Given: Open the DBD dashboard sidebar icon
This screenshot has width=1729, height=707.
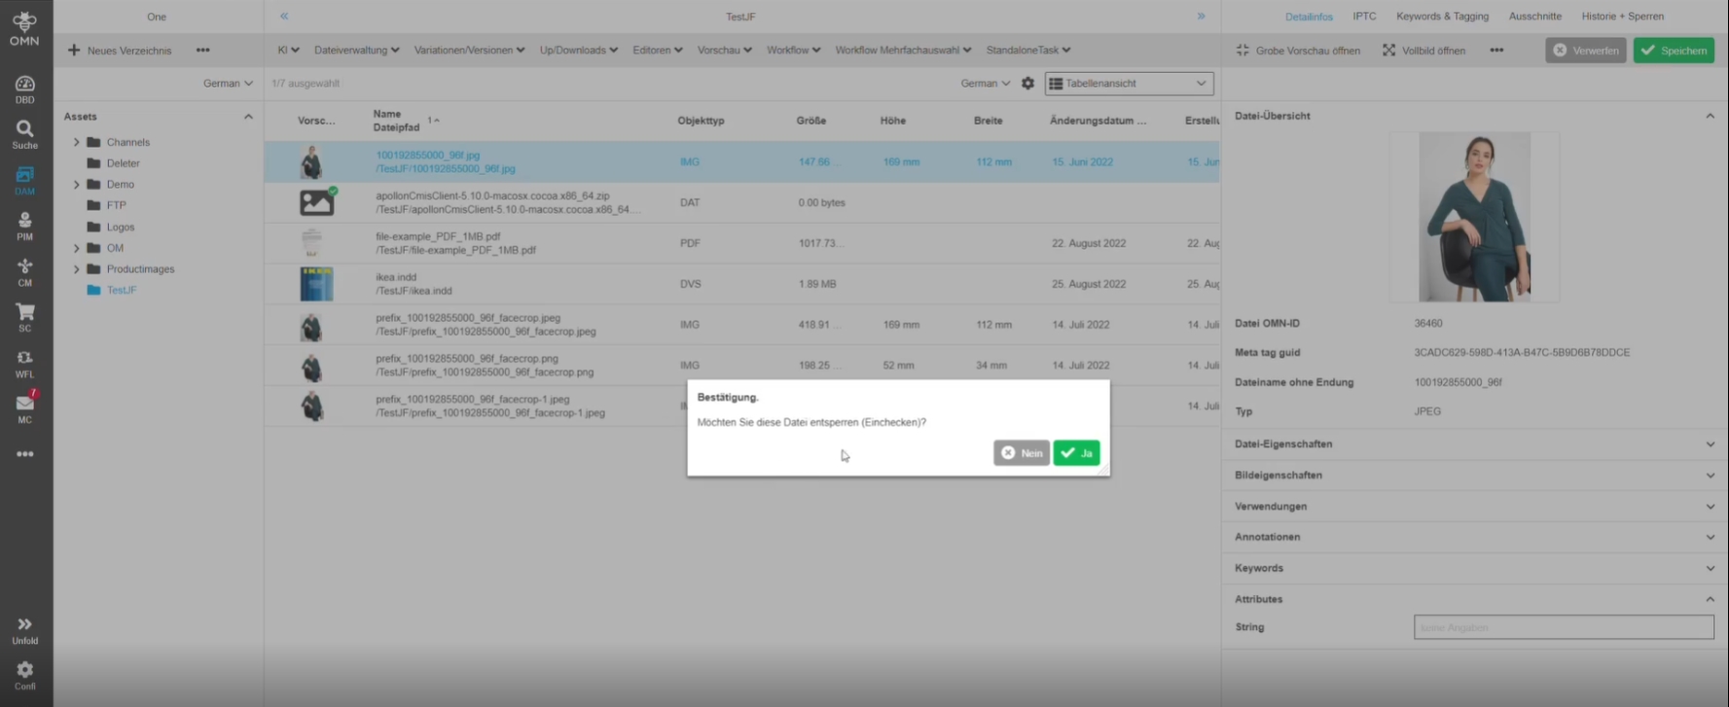Looking at the screenshot, I should pyautogui.click(x=25, y=88).
